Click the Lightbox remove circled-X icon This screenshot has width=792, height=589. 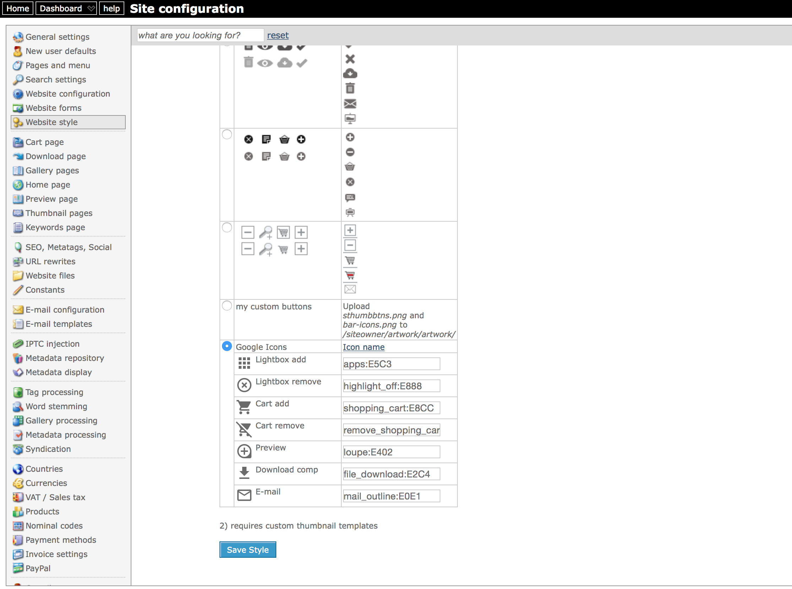244,385
